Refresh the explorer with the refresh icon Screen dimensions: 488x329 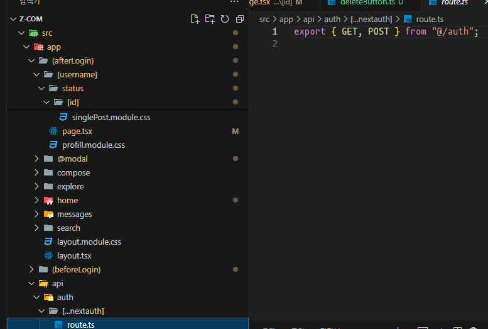pyautogui.click(x=225, y=19)
